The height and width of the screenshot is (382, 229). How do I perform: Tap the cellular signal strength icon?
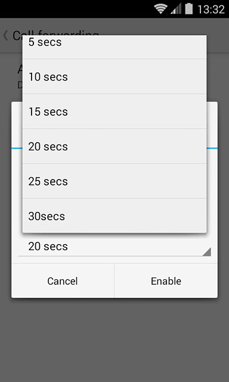pyautogui.click(x=176, y=9)
